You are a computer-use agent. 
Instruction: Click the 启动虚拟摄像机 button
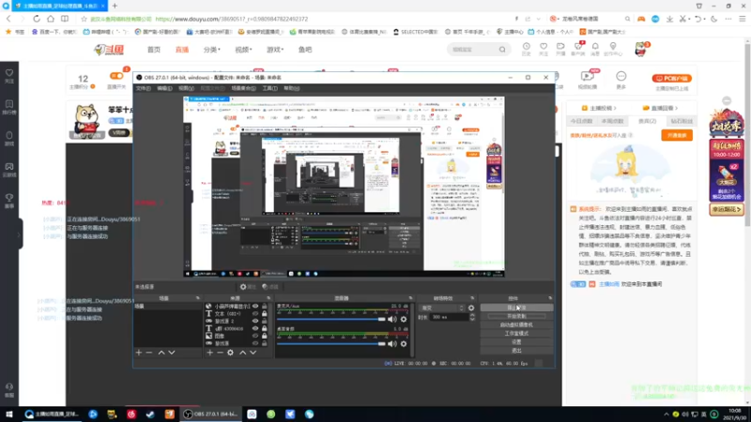point(516,324)
